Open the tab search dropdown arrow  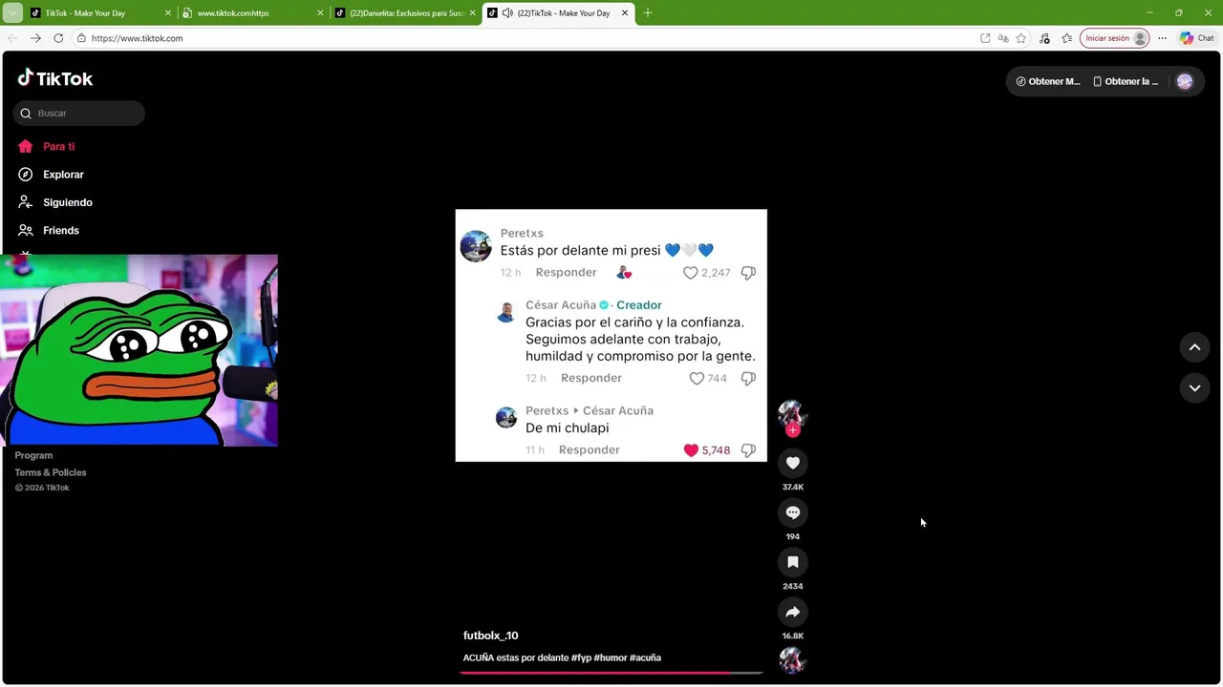tap(12, 13)
